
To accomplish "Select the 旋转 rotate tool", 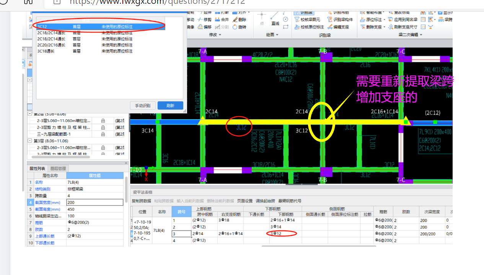I will pos(240,27).
